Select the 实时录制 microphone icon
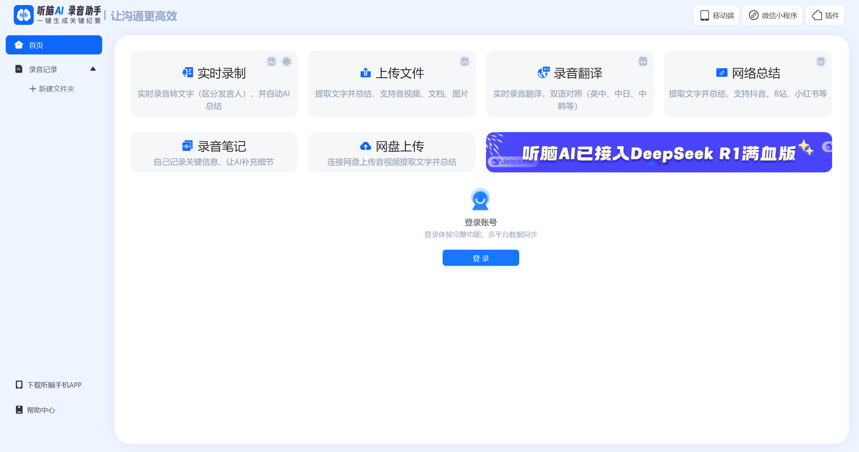Image resolution: width=859 pixels, height=452 pixels. click(x=187, y=73)
